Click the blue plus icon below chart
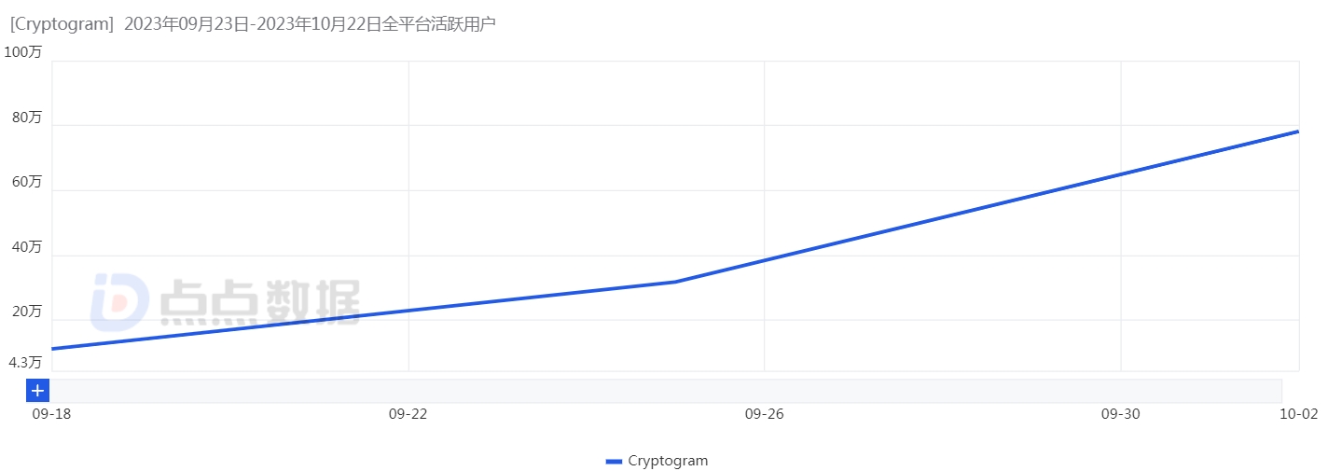The width and height of the screenshot is (1328, 471). coord(37,391)
